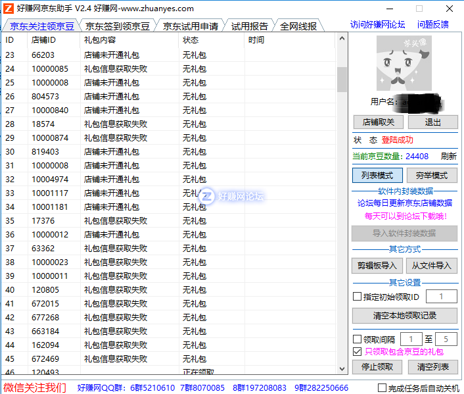
Task: Enable 指定初始领取ID checkbox
Action: [x=357, y=297]
